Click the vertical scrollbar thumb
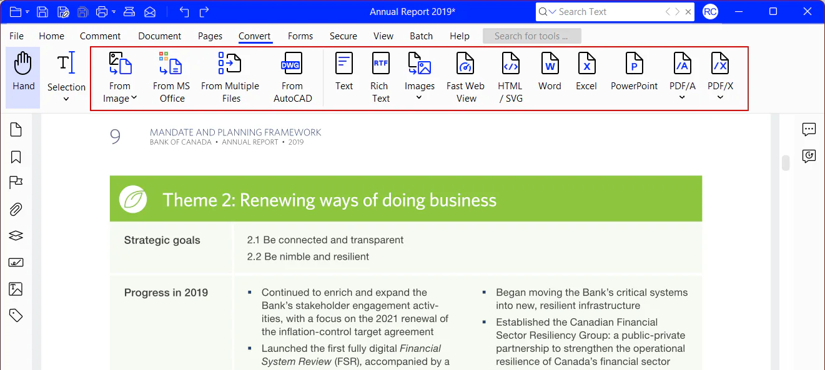 tap(786, 163)
